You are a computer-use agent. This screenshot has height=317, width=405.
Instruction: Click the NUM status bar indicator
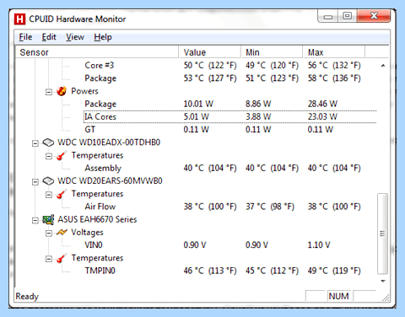click(x=338, y=296)
